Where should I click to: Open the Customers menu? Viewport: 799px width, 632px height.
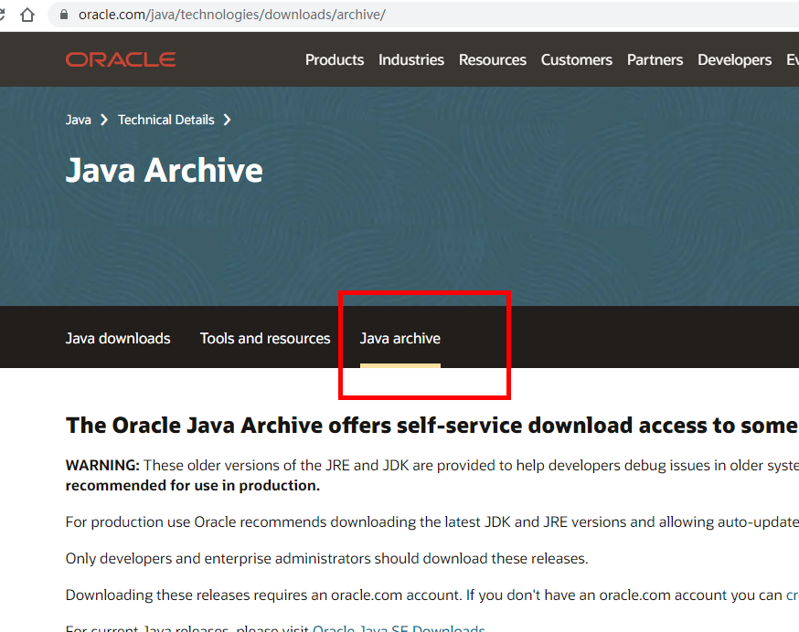[x=576, y=59]
